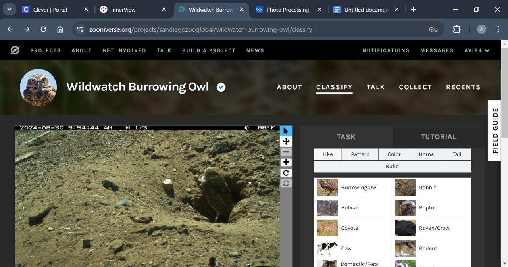
Task: Click the Zooniverse logo icon
Action: click(x=15, y=50)
